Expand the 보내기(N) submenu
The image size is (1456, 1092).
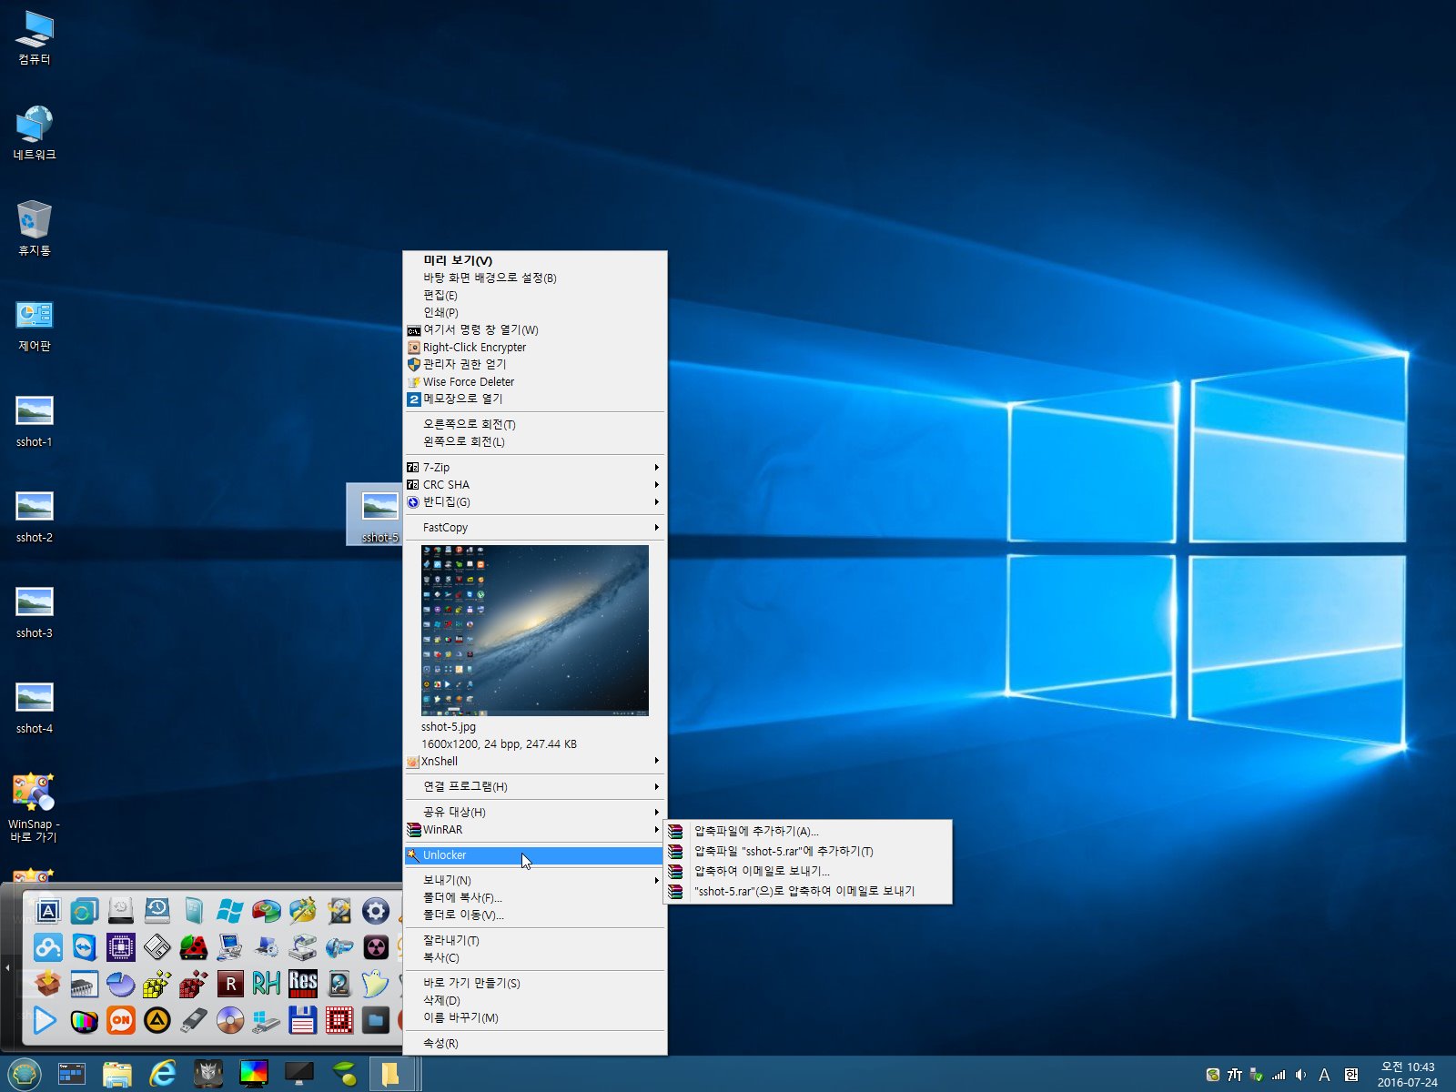[x=534, y=880]
